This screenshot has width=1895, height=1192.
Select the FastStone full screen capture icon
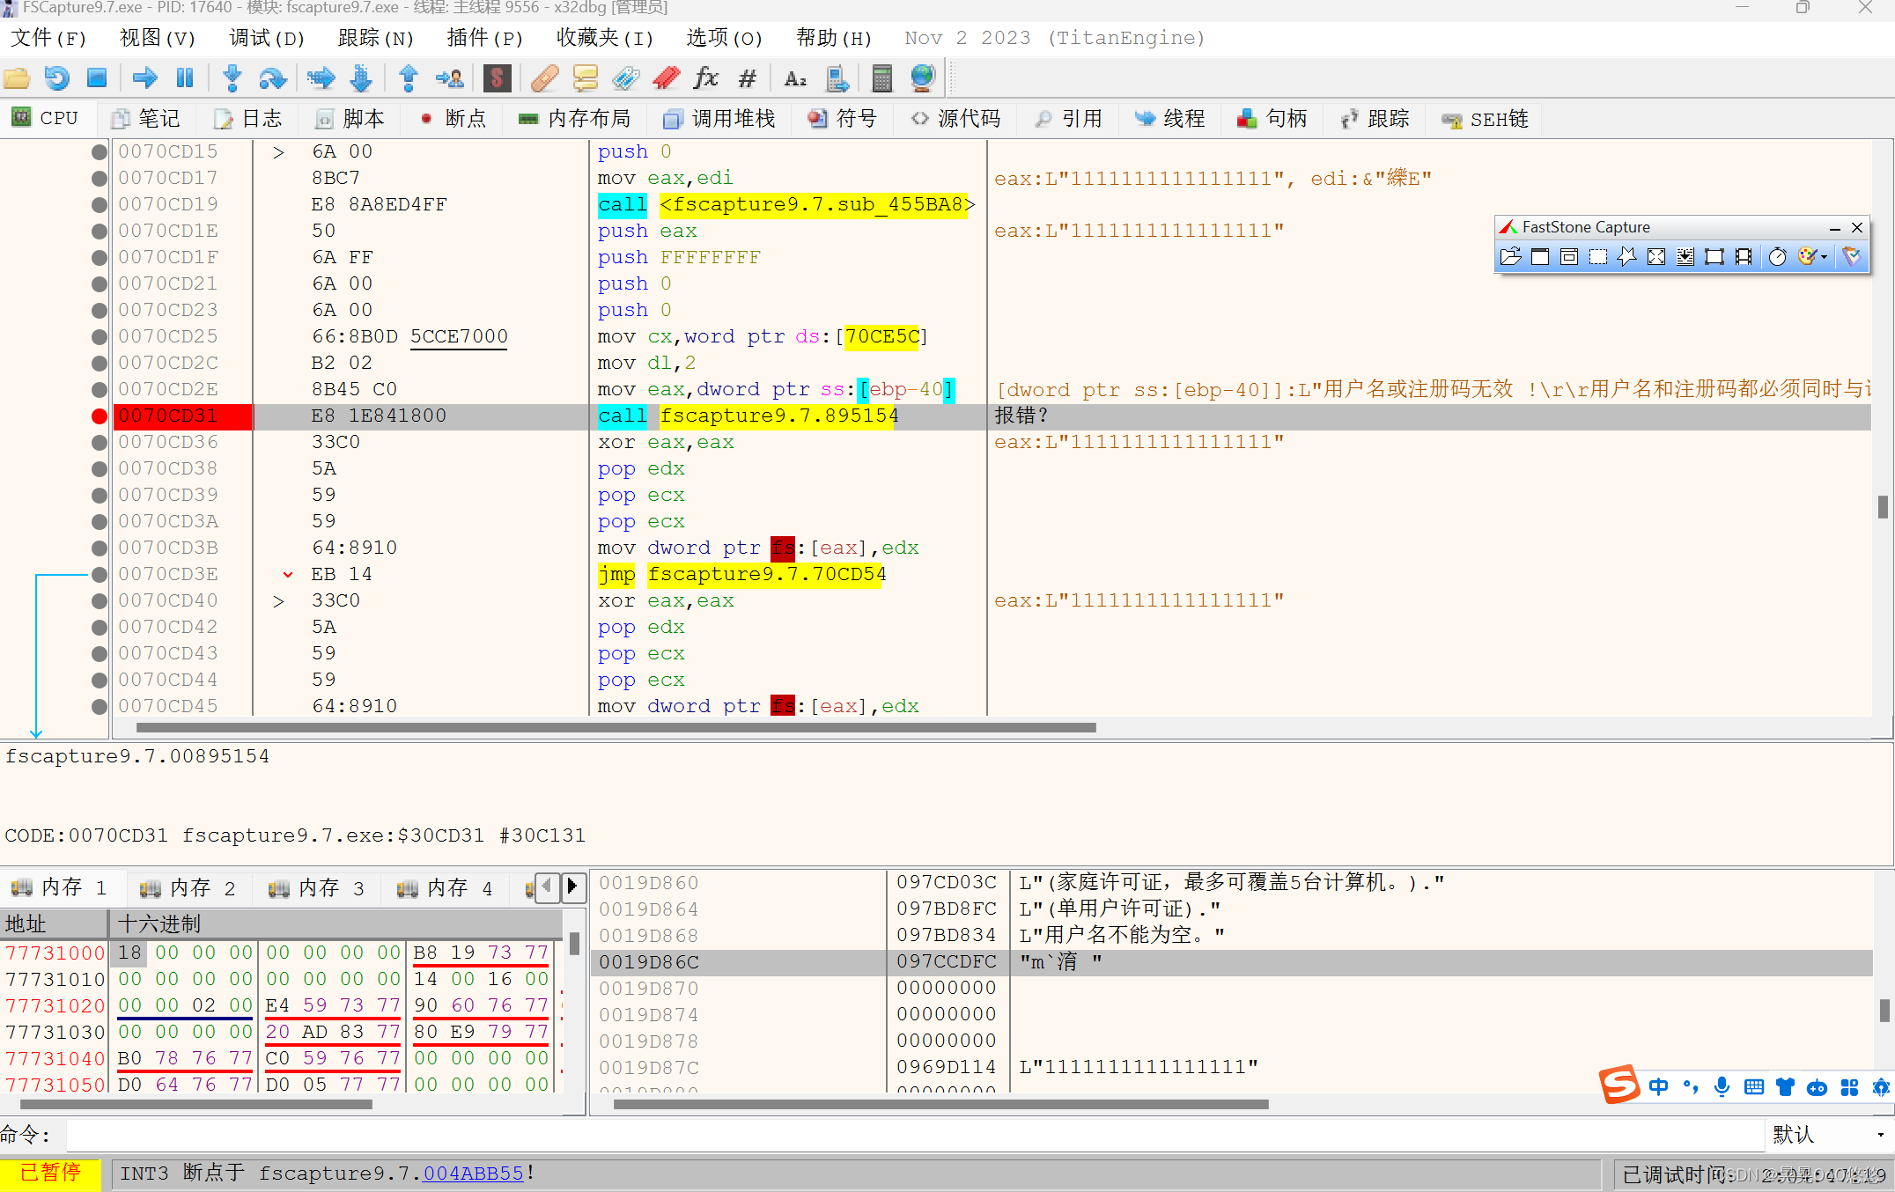pyautogui.click(x=1655, y=256)
